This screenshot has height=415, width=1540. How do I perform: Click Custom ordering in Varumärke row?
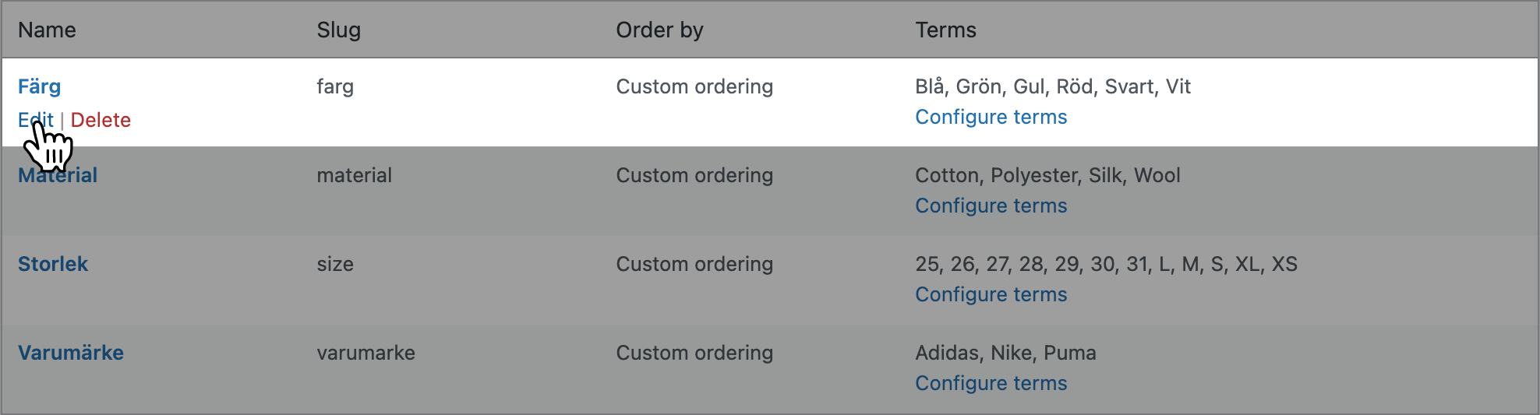point(694,353)
